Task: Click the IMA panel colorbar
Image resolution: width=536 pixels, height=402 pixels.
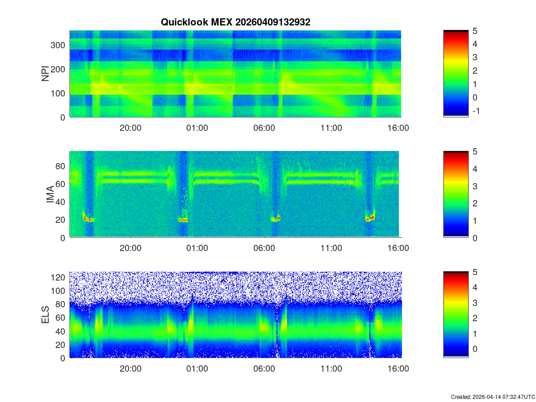Action: [456, 194]
